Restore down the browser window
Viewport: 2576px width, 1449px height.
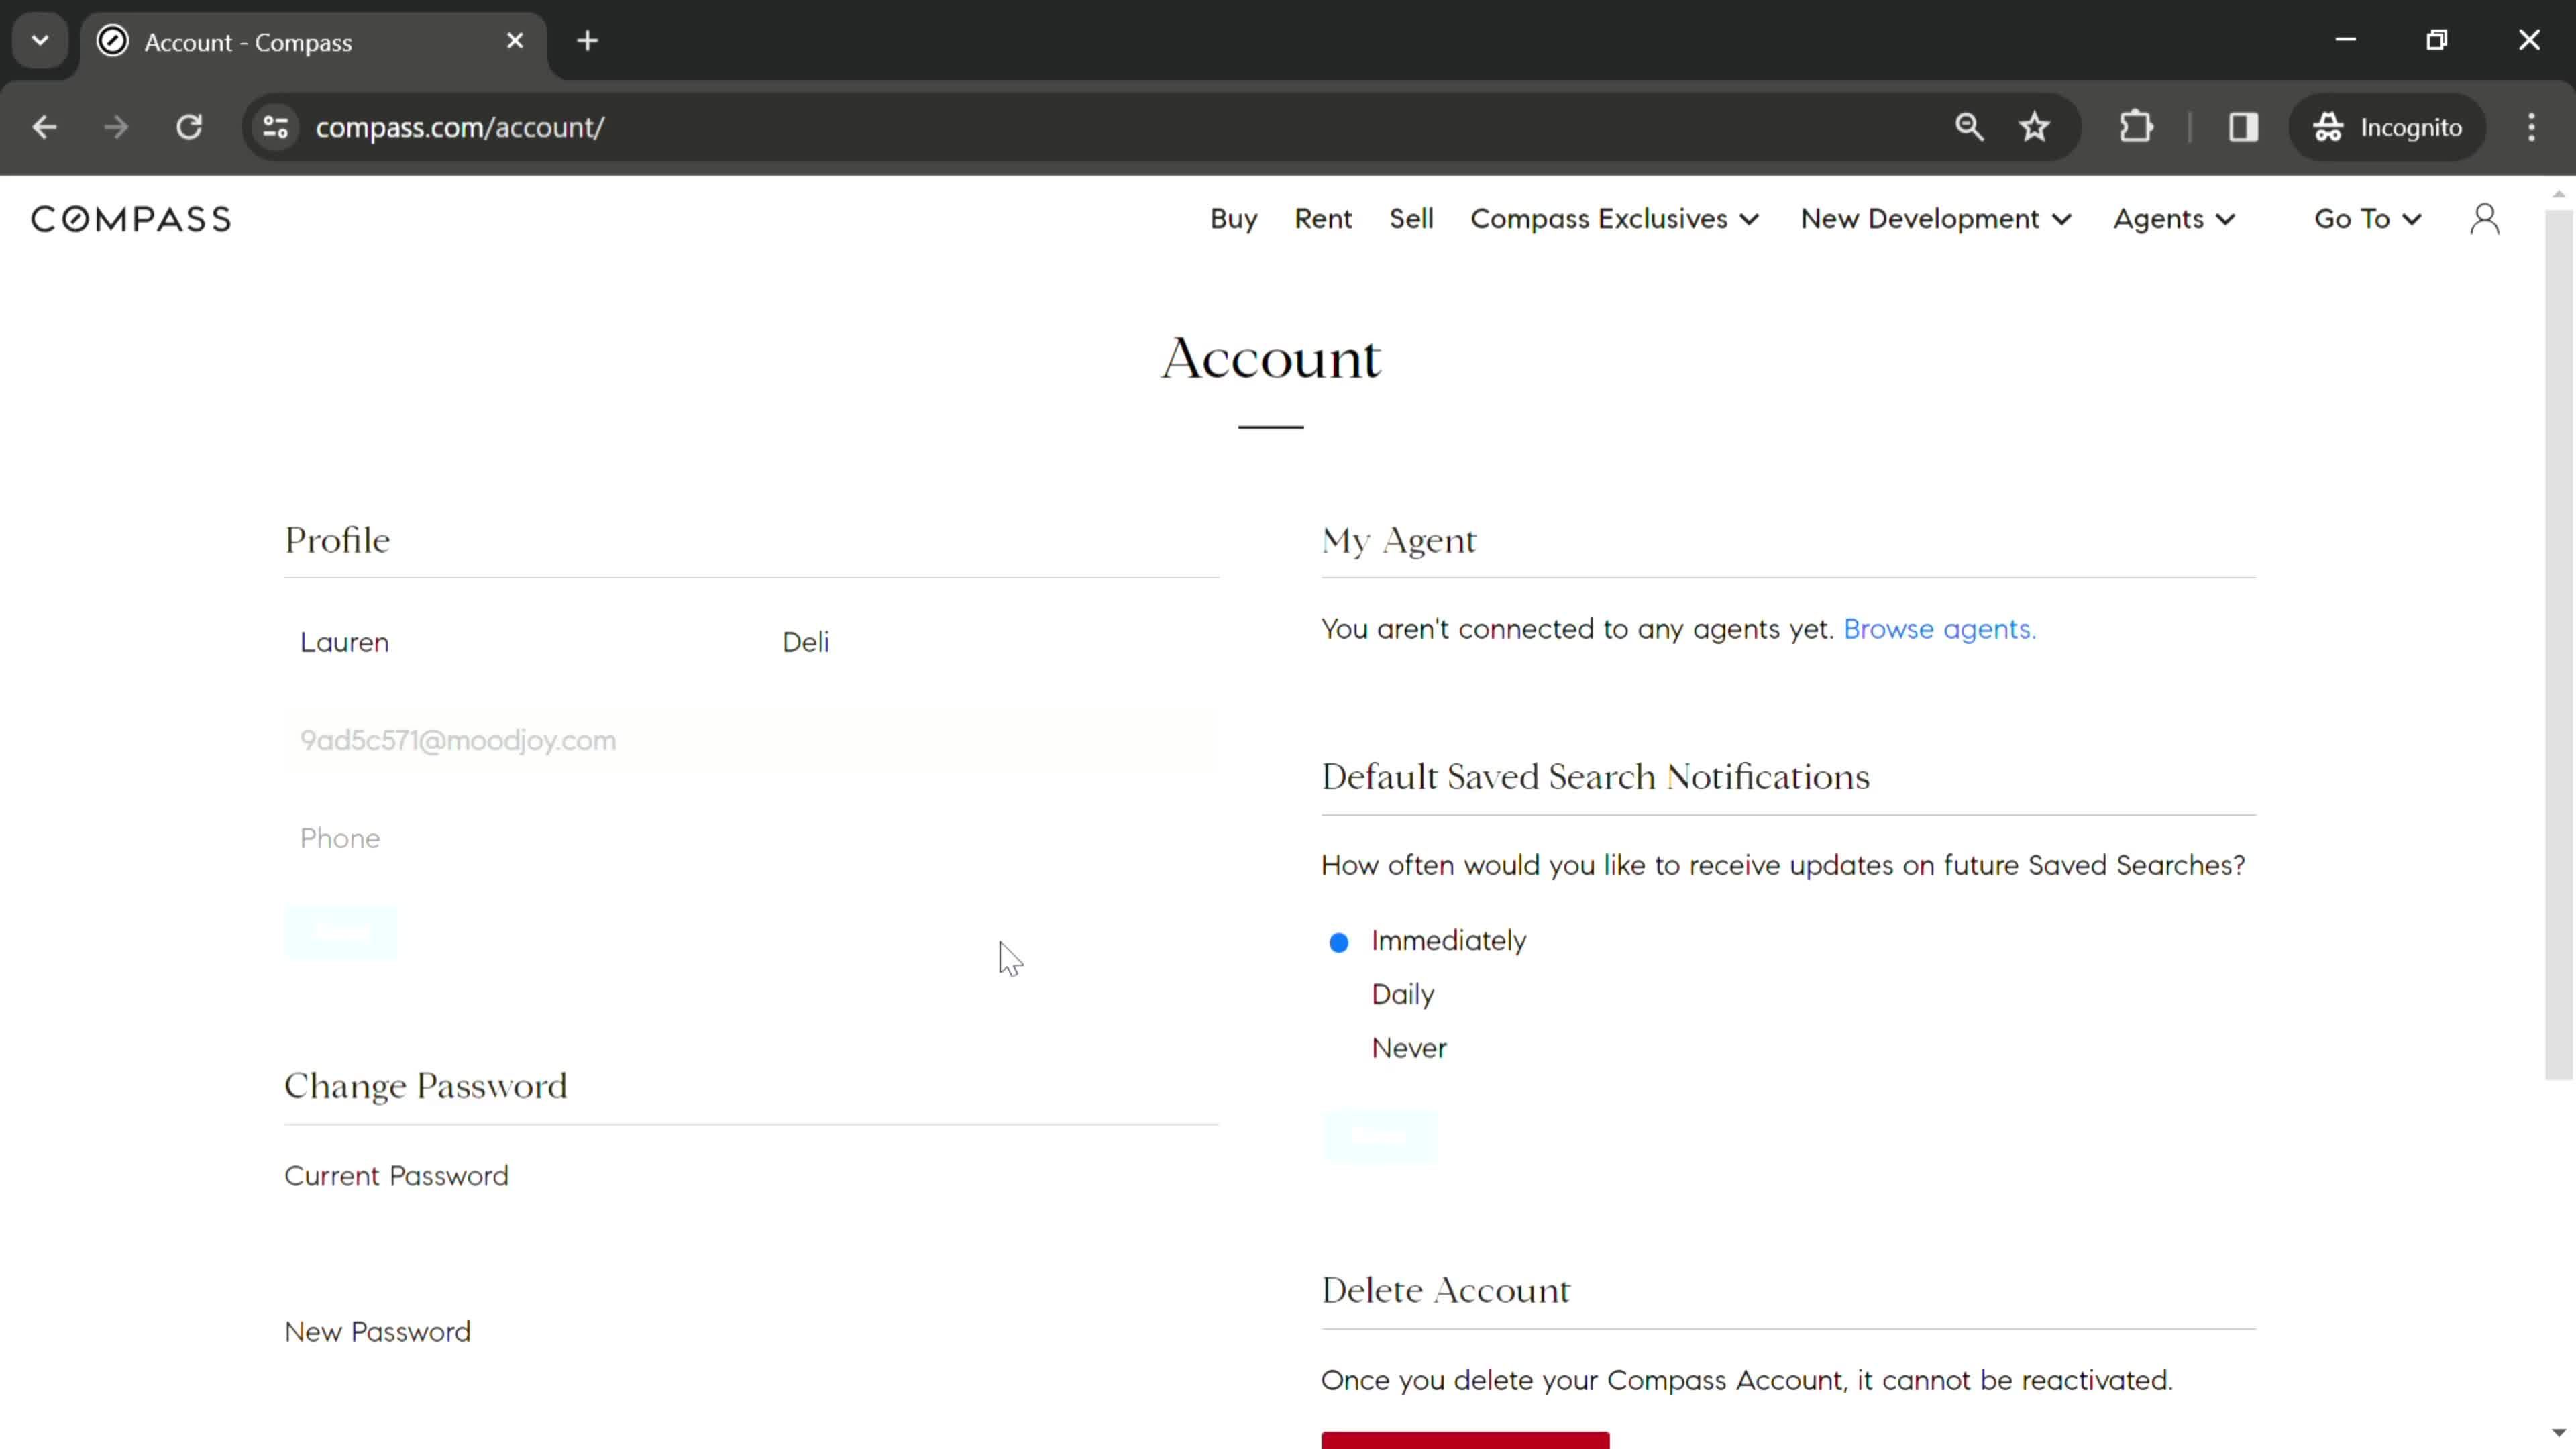click(2437, 40)
